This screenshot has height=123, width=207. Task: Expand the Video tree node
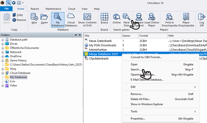[3, 86]
